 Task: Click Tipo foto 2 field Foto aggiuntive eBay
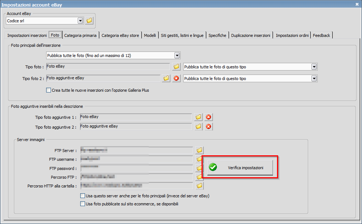(103, 79)
